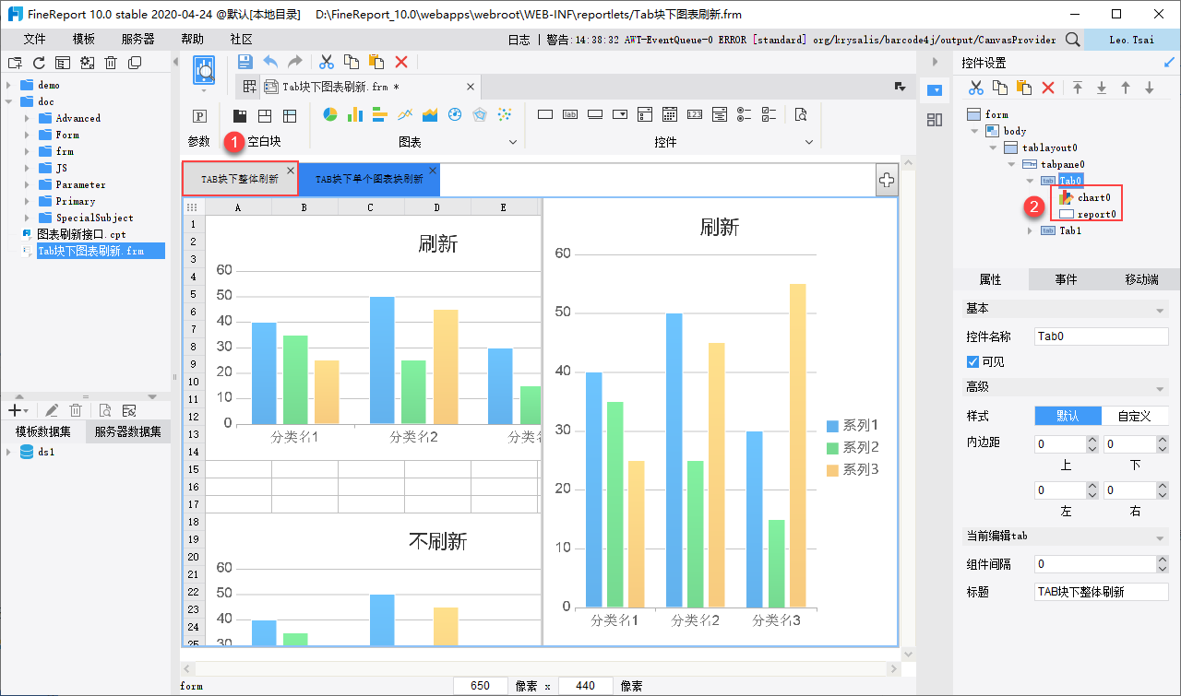Pick the label (lab) widget icon
Screen dimensions: 1181x696
[x=570, y=114]
